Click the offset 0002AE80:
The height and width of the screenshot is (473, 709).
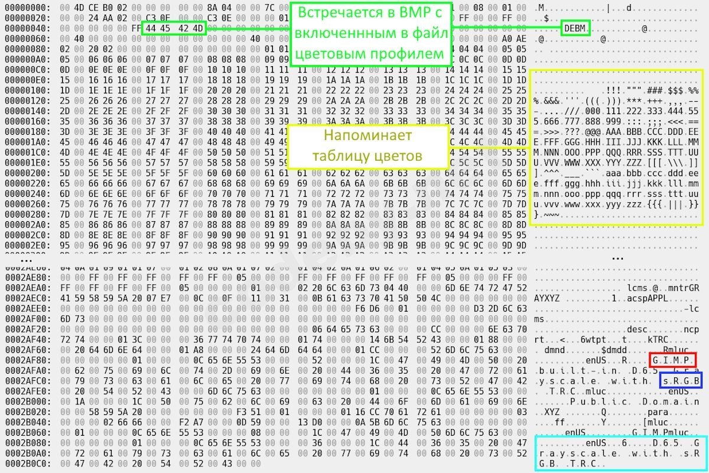point(27,277)
